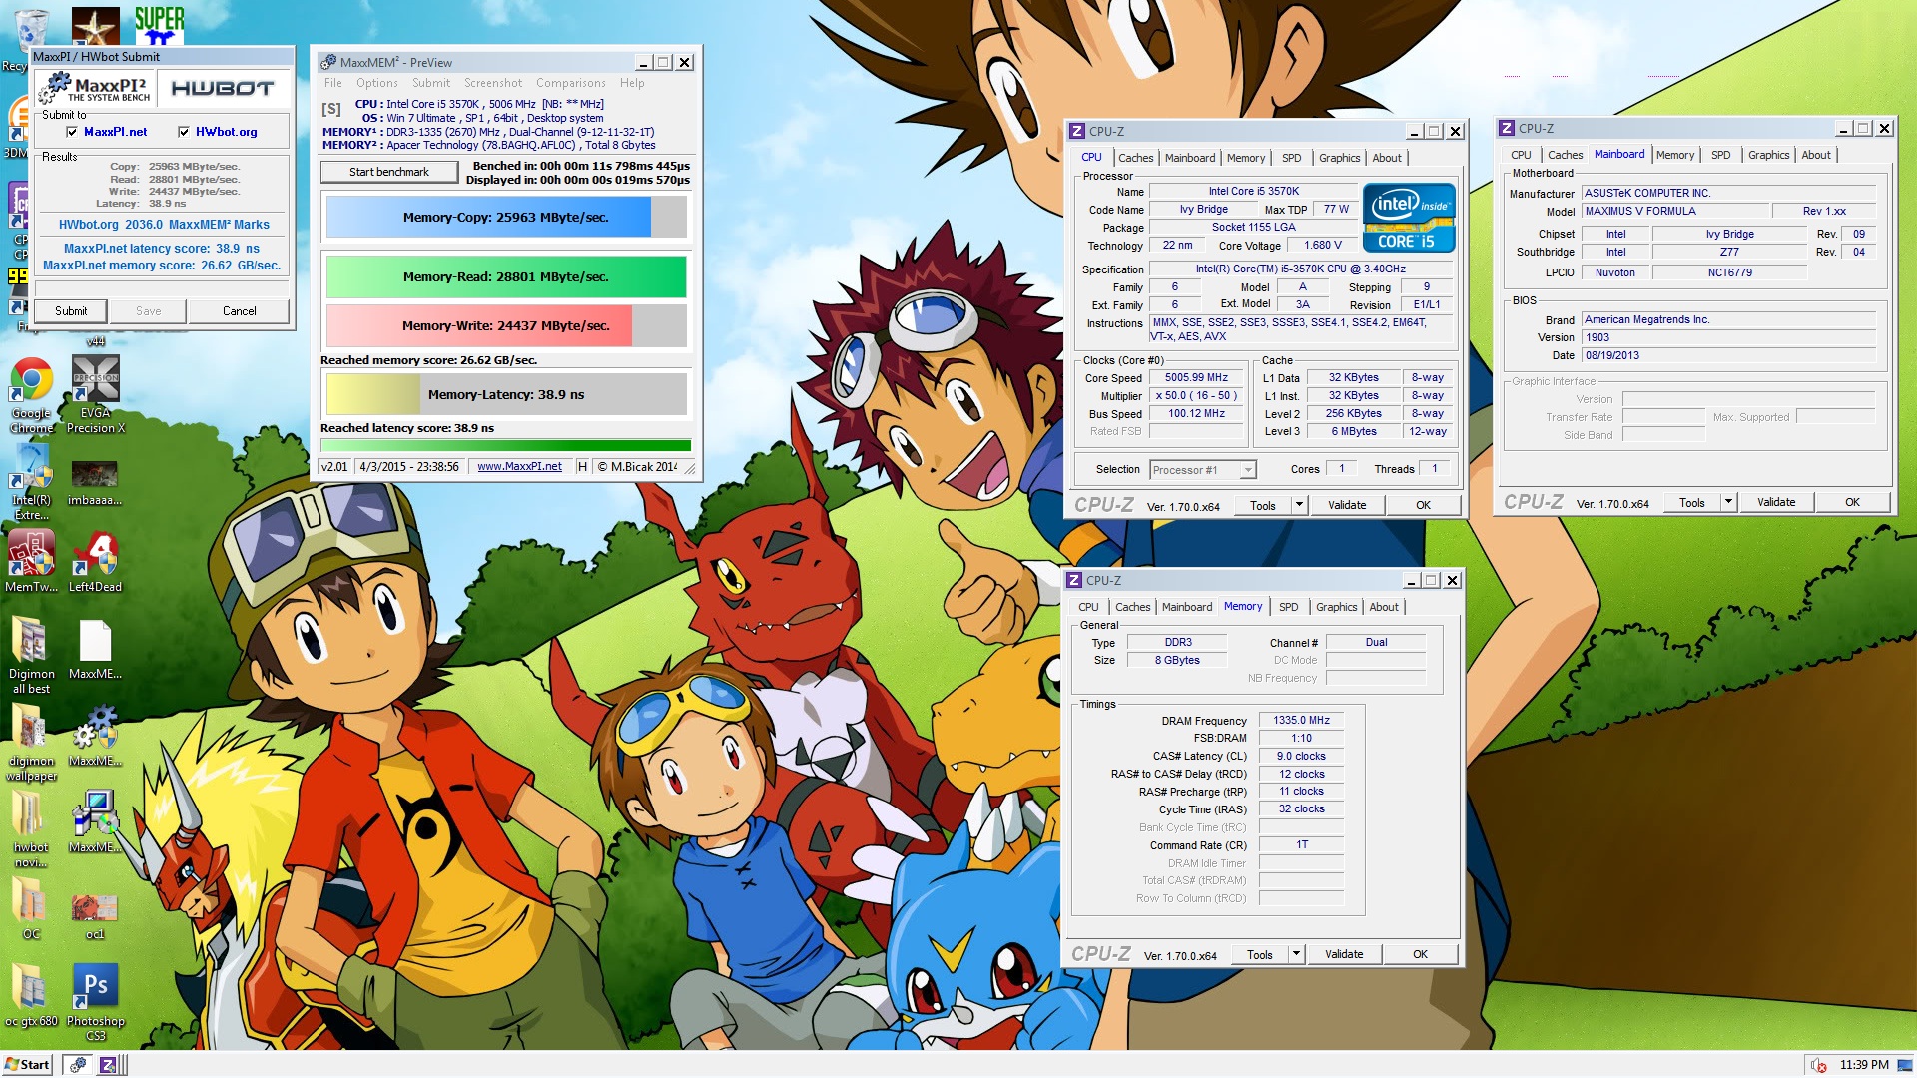Viewport: 1917px width, 1078px height.
Task: Click the Memory-Copy 25963 MByte/sec bar
Action: point(506,217)
